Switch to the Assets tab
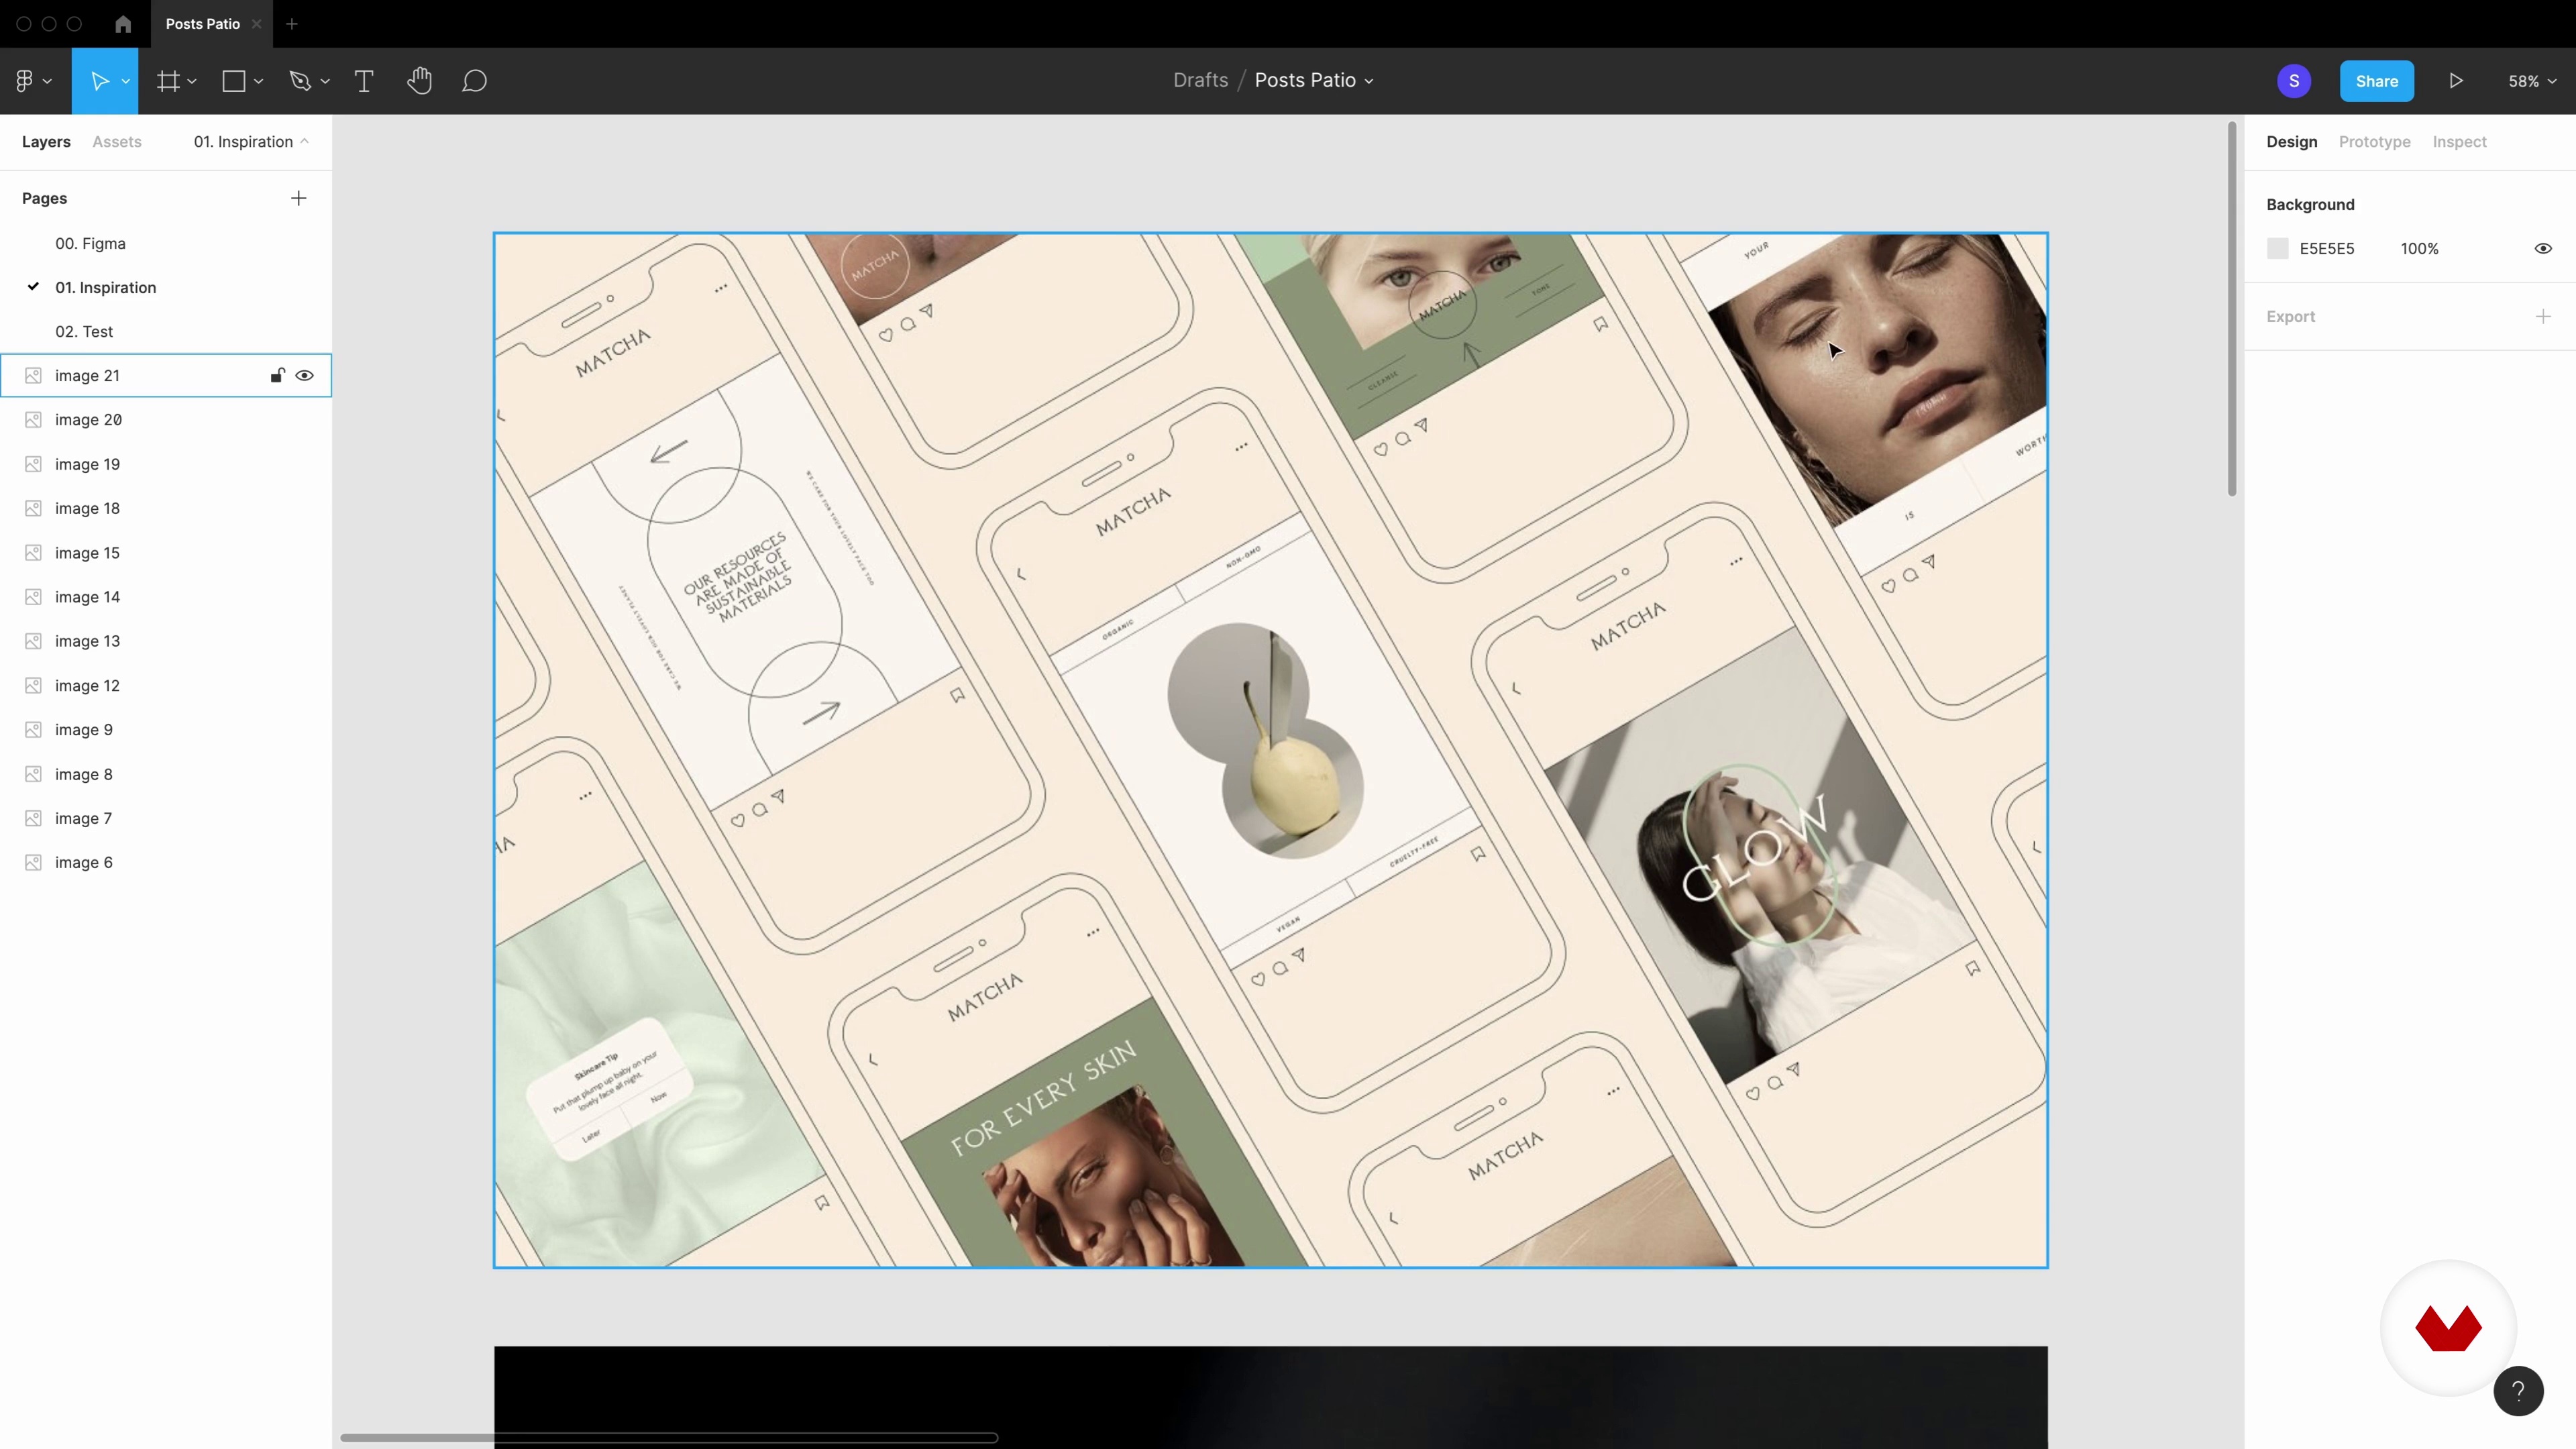 click(x=117, y=142)
